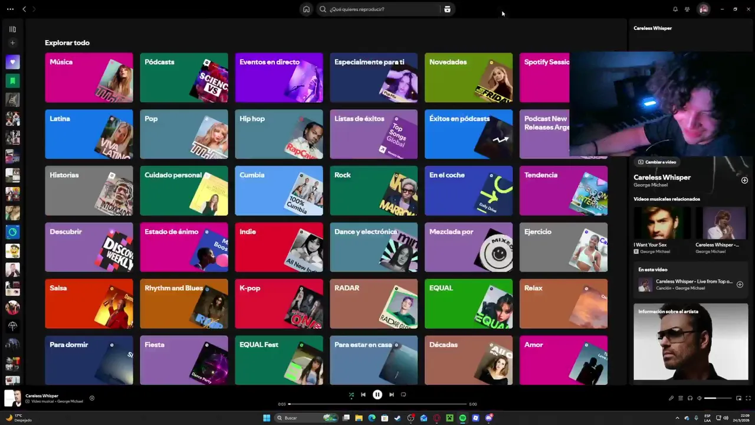Open 'Información sobre el artista' card
Image resolution: width=755 pixels, height=425 pixels.
[691, 342]
